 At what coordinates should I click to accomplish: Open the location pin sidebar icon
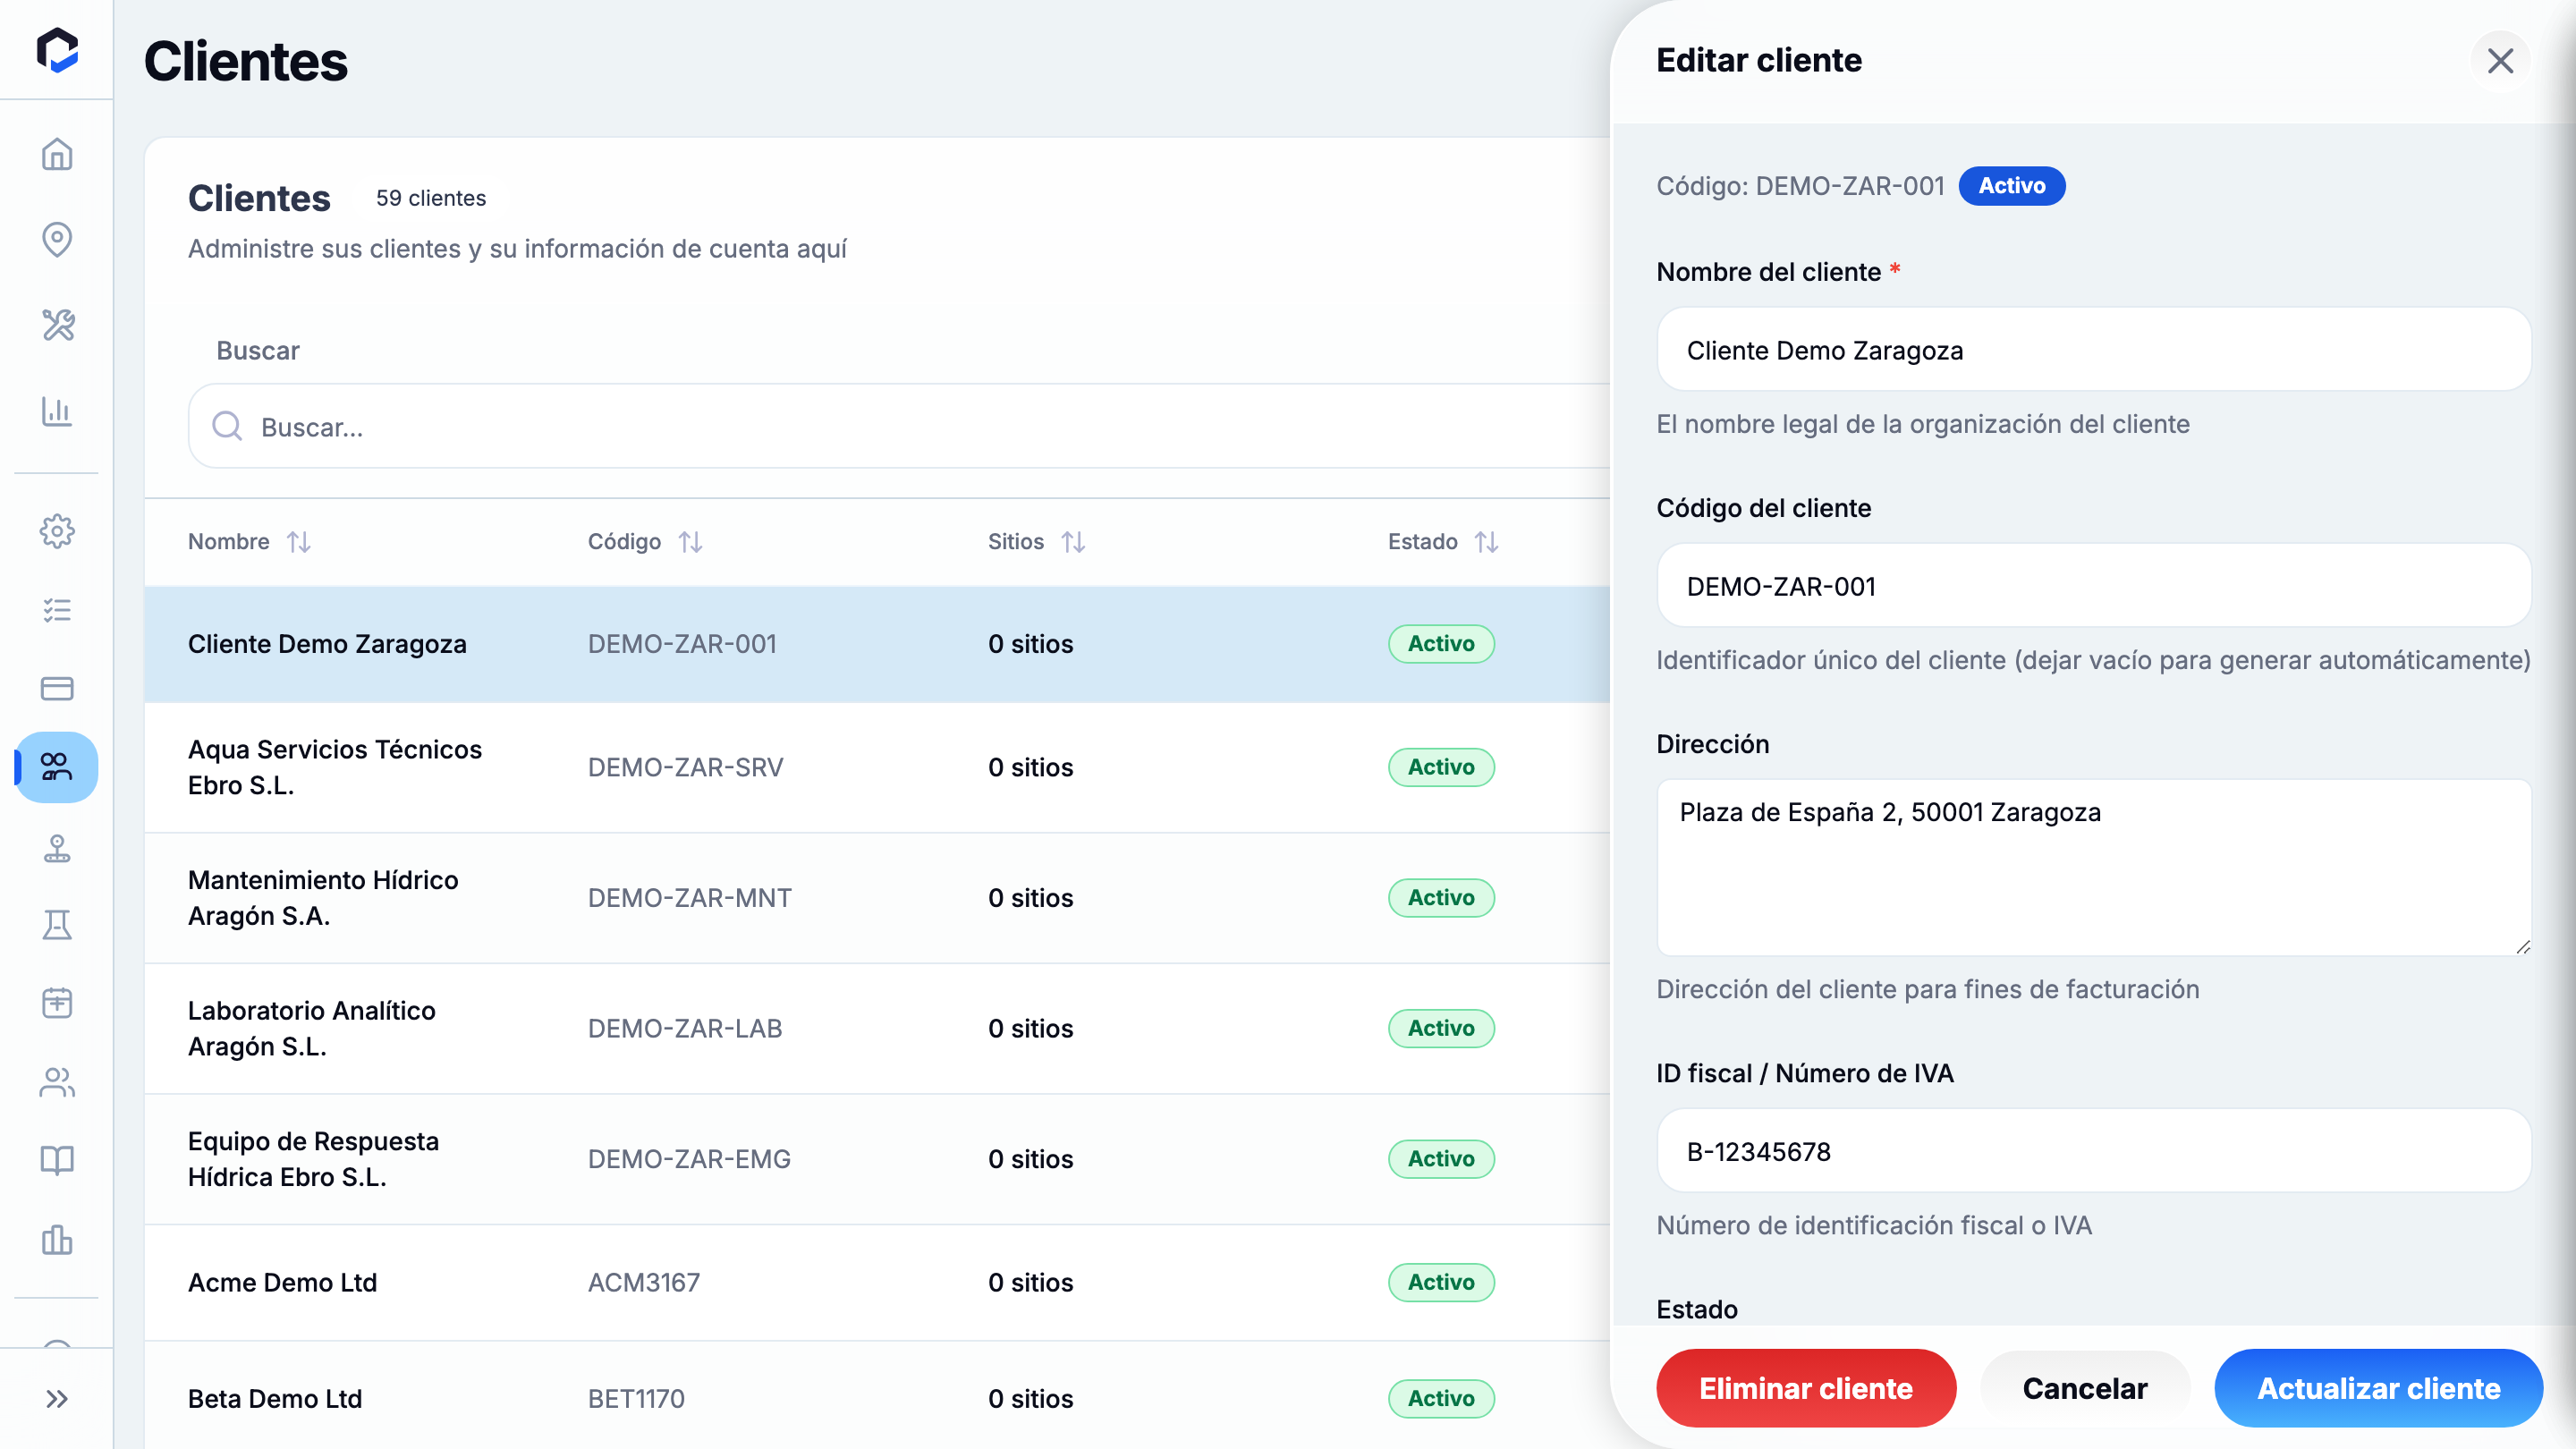pos(57,239)
